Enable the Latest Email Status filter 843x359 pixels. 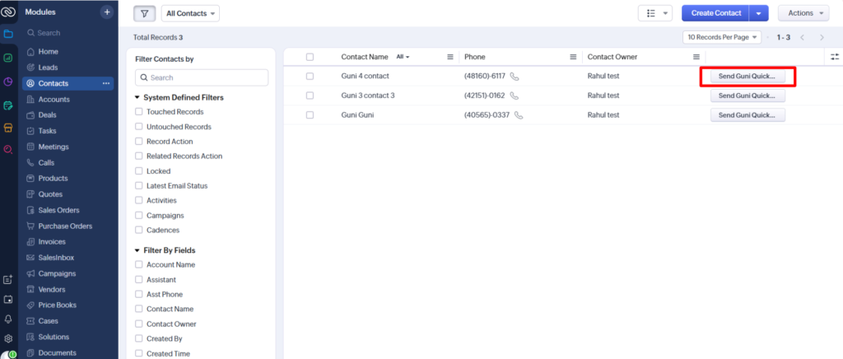point(139,185)
